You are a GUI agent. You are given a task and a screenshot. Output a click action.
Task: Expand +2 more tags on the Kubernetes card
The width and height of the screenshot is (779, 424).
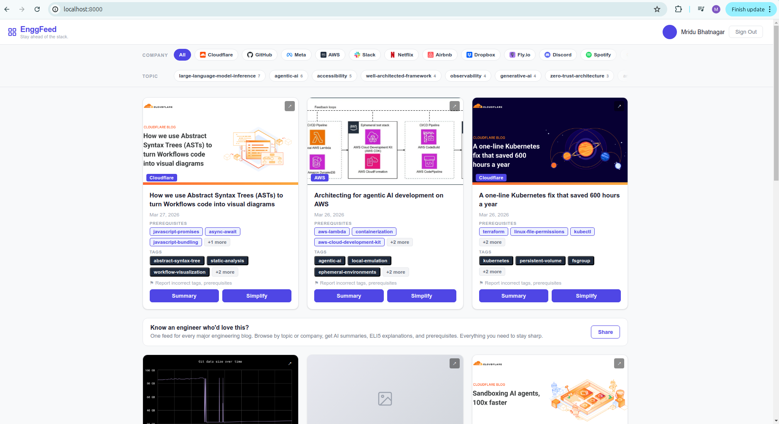tap(492, 272)
